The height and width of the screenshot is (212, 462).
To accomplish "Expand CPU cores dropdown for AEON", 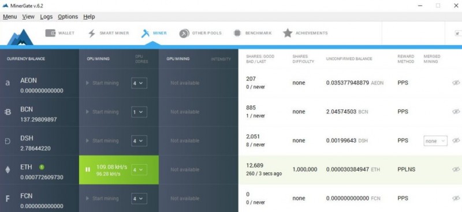I will [139, 83].
